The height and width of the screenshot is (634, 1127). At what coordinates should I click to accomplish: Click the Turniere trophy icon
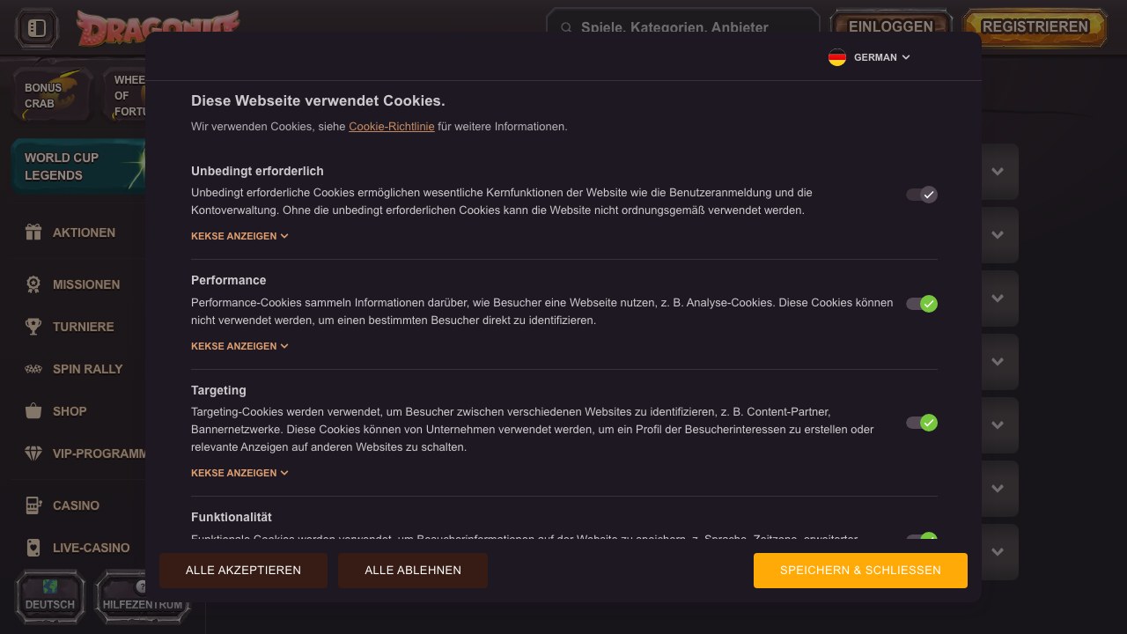click(x=33, y=327)
